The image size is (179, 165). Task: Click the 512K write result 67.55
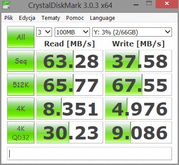click(x=138, y=85)
